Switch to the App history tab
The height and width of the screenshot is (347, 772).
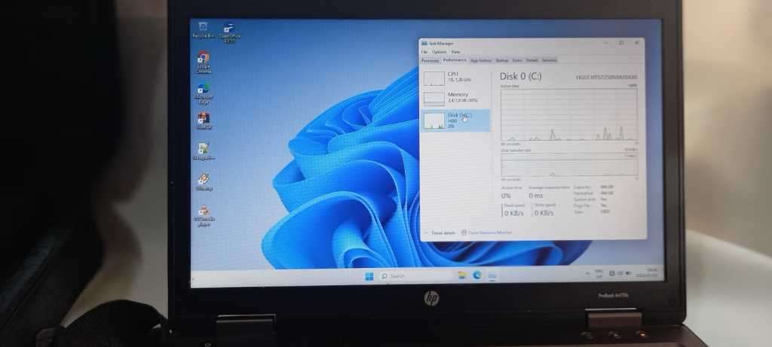click(x=481, y=60)
